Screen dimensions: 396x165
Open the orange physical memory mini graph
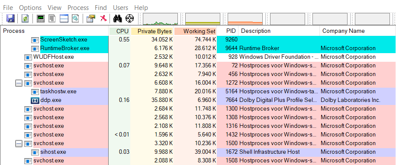pyautogui.click(x=245, y=19)
